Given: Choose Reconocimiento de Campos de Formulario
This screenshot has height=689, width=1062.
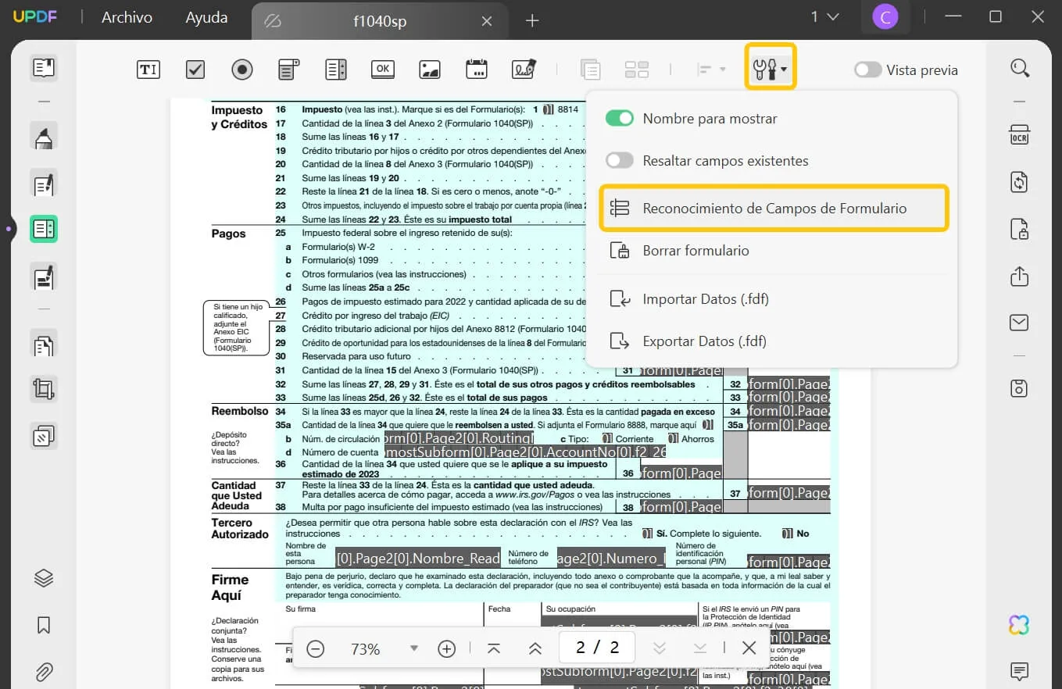Looking at the screenshot, I should (x=774, y=209).
